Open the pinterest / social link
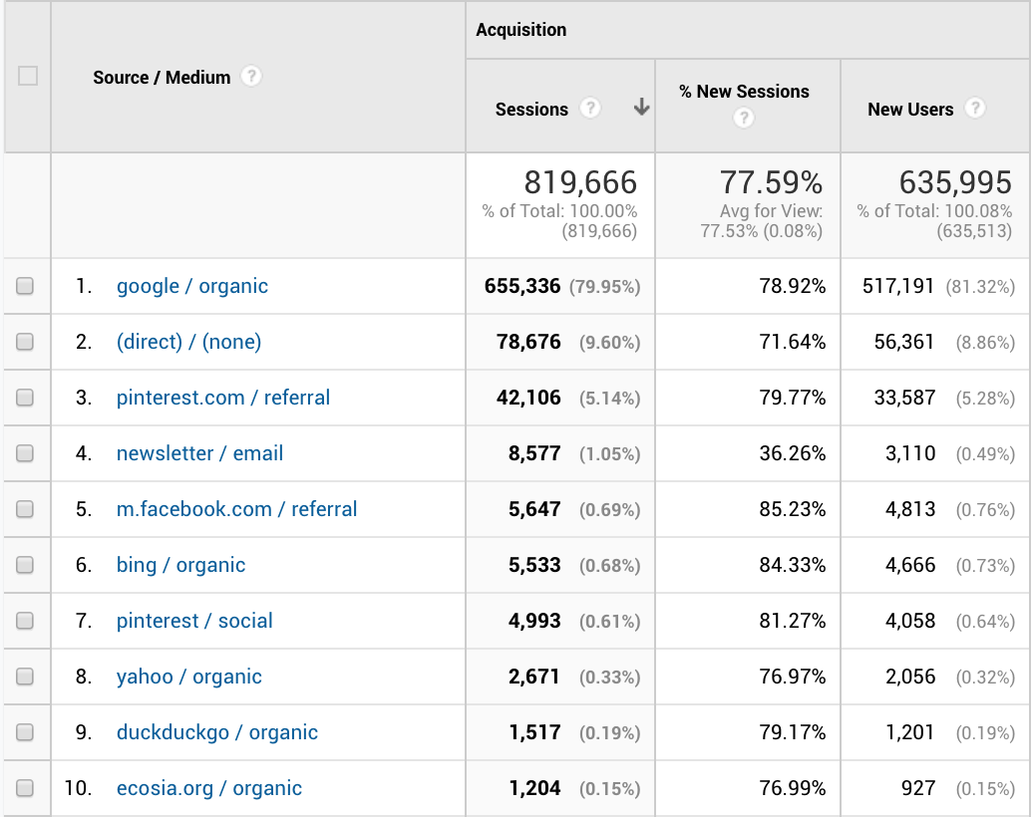The height and width of the screenshot is (817, 1031). point(194,621)
